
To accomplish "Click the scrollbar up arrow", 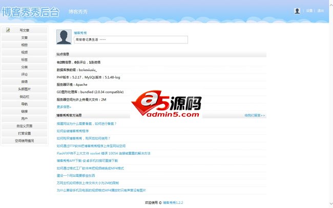I will click(x=331, y=4).
